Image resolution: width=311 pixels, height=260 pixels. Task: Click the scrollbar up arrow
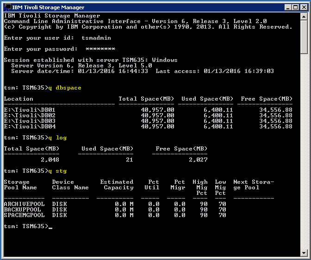point(304,17)
